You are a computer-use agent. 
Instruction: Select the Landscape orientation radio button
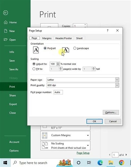click(75, 48)
